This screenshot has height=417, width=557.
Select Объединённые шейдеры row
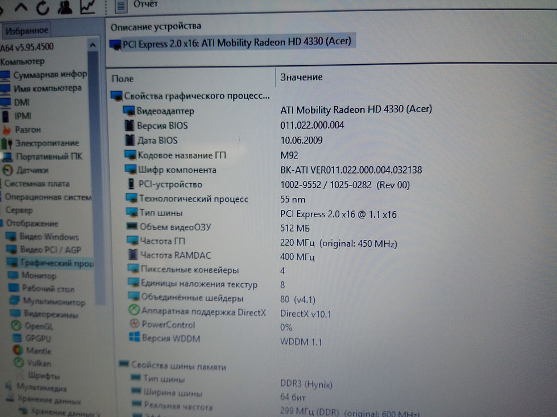click(x=222, y=298)
